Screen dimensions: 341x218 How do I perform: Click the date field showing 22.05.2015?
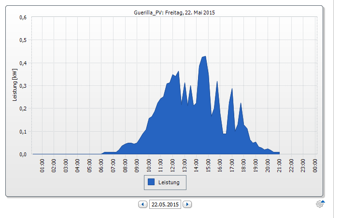165,204
